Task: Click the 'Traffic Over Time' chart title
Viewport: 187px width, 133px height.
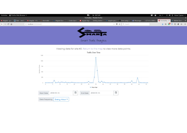Action: (94, 52)
